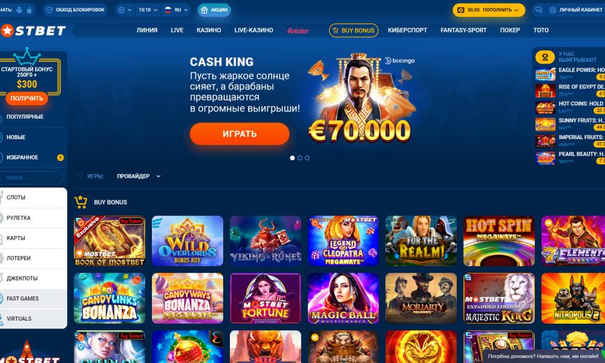Screen dimensions: 605x363
Task: Open the Киберспорт menu item
Action: (x=407, y=30)
